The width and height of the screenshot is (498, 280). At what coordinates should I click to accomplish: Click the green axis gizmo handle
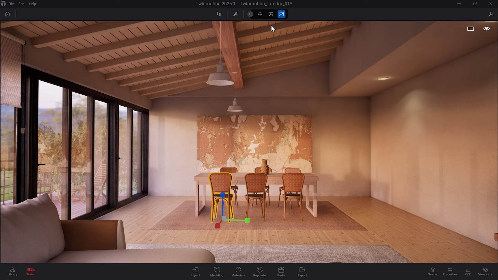247,220
